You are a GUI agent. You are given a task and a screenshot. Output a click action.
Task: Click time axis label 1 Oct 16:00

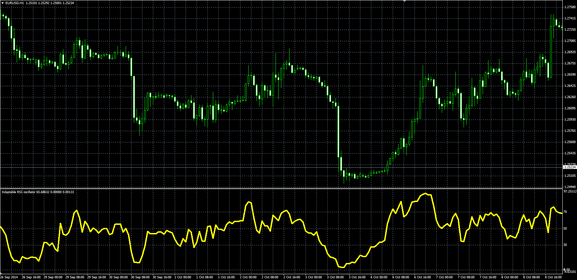coord(227,277)
